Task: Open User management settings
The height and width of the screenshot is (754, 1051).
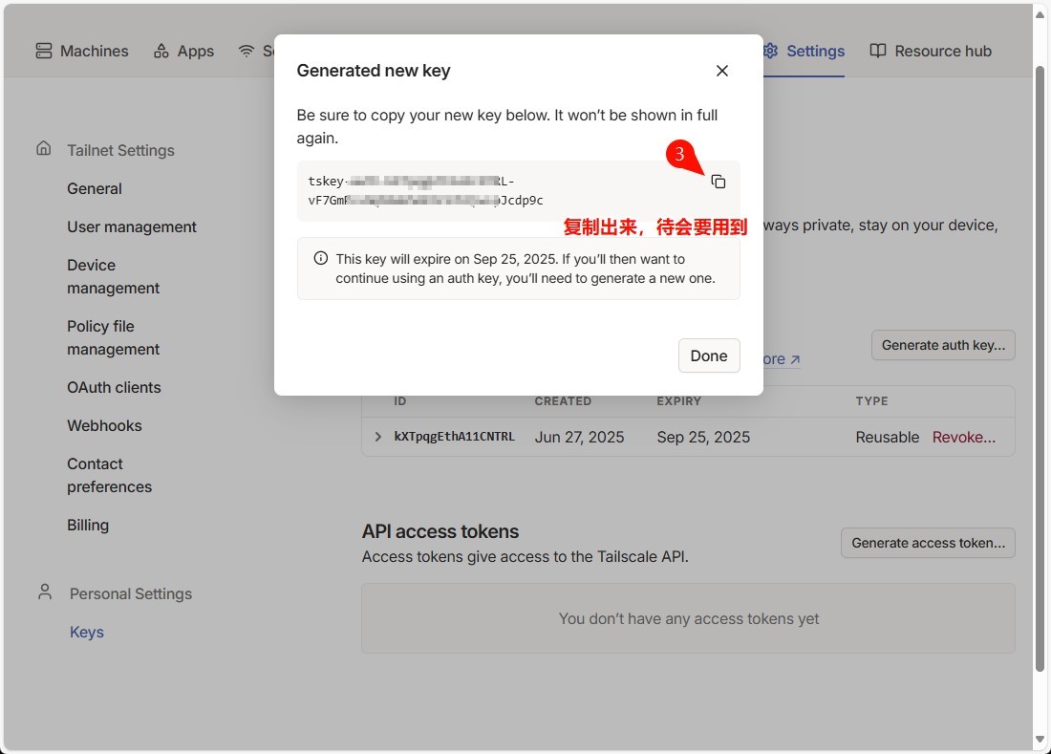Action: click(132, 227)
